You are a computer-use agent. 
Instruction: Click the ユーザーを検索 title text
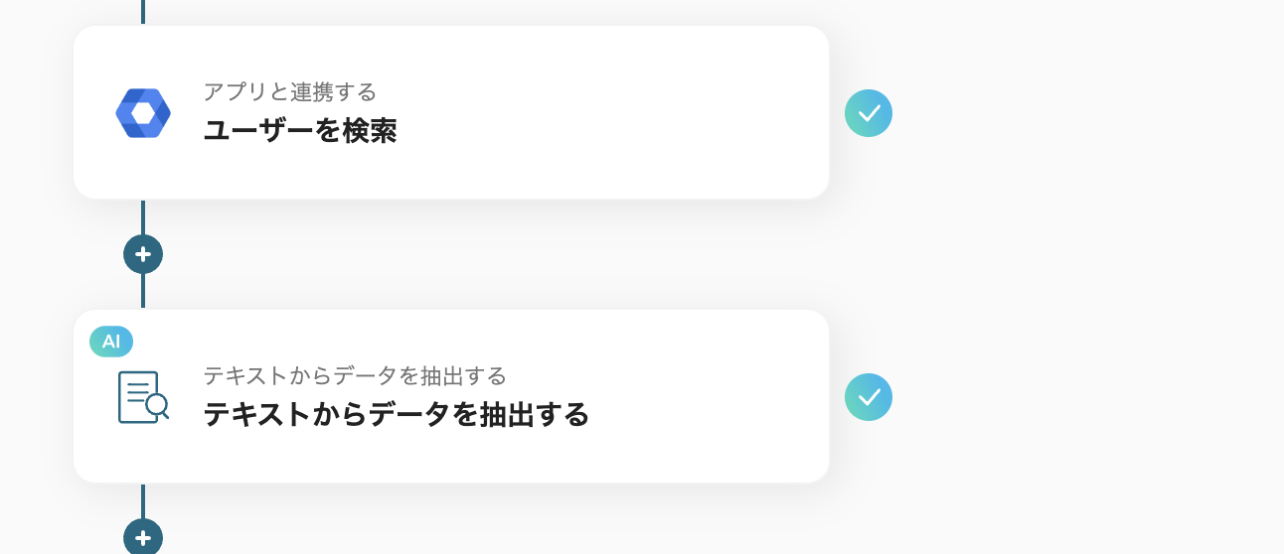point(300,131)
